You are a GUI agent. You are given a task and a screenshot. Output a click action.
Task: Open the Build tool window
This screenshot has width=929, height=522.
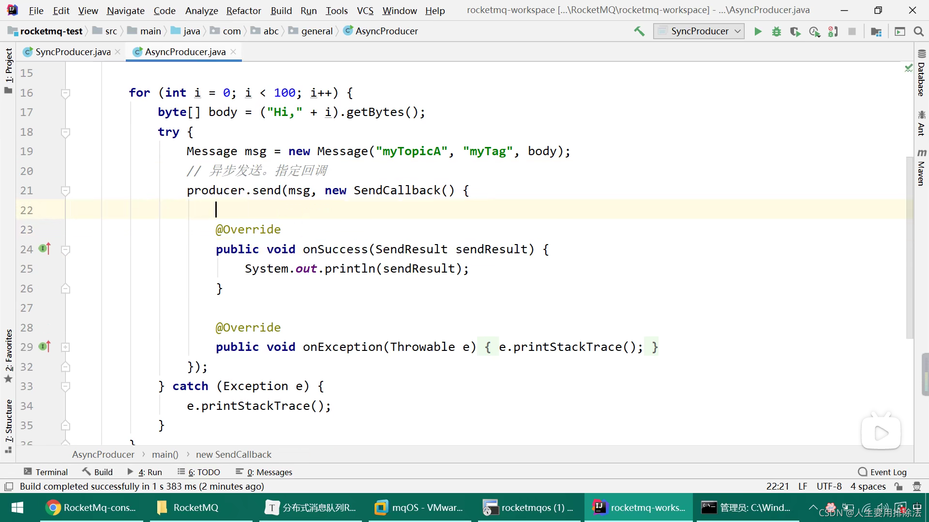point(97,472)
